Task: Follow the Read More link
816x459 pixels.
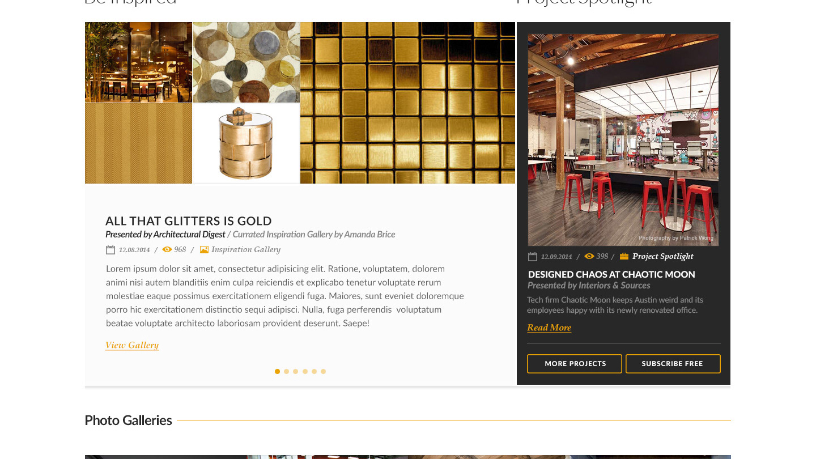Action: click(x=549, y=328)
